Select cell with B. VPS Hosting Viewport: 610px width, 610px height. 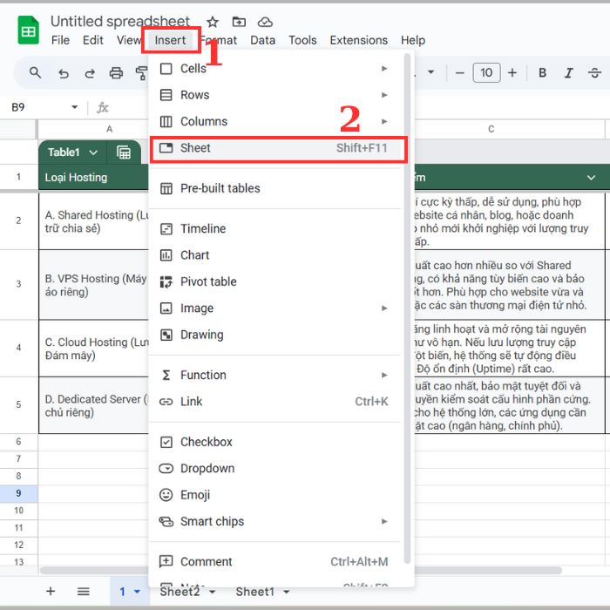(x=94, y=285)
